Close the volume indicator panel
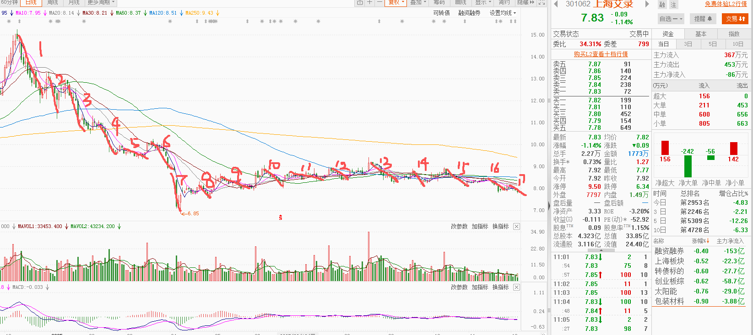 click(516, 226)
